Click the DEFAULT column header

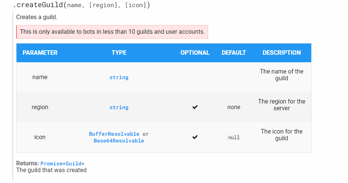(x=234, y=52)
